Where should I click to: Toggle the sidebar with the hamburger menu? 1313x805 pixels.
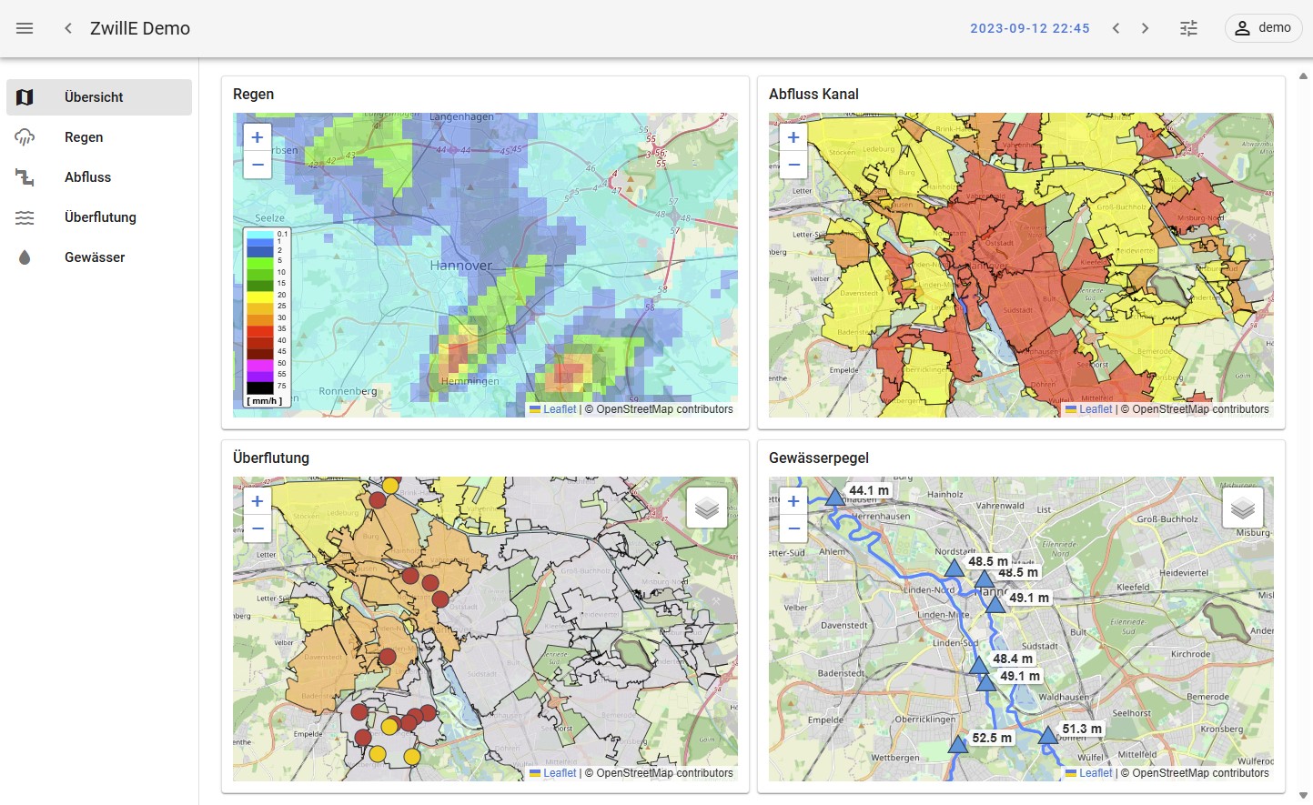[25, 27]
